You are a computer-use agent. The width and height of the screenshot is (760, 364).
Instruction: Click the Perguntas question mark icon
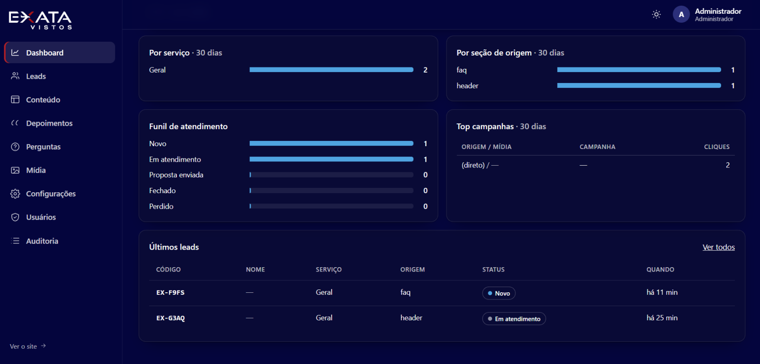tap(15, 147)
